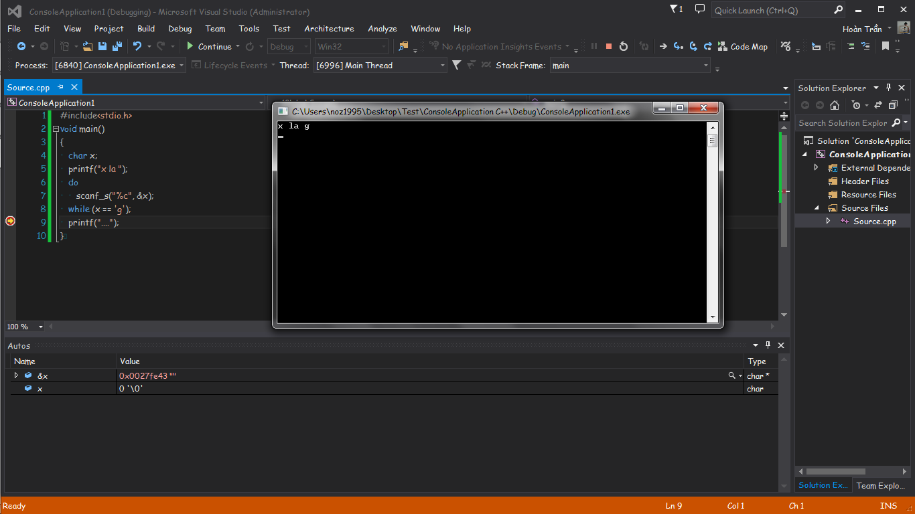Screen dimensions: 915x514
Task: Select Resource Files folder
Action: (x=868, y=195)
